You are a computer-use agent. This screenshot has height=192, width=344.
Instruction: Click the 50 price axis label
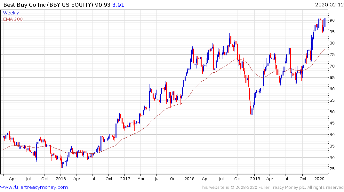tap(332, 112)
